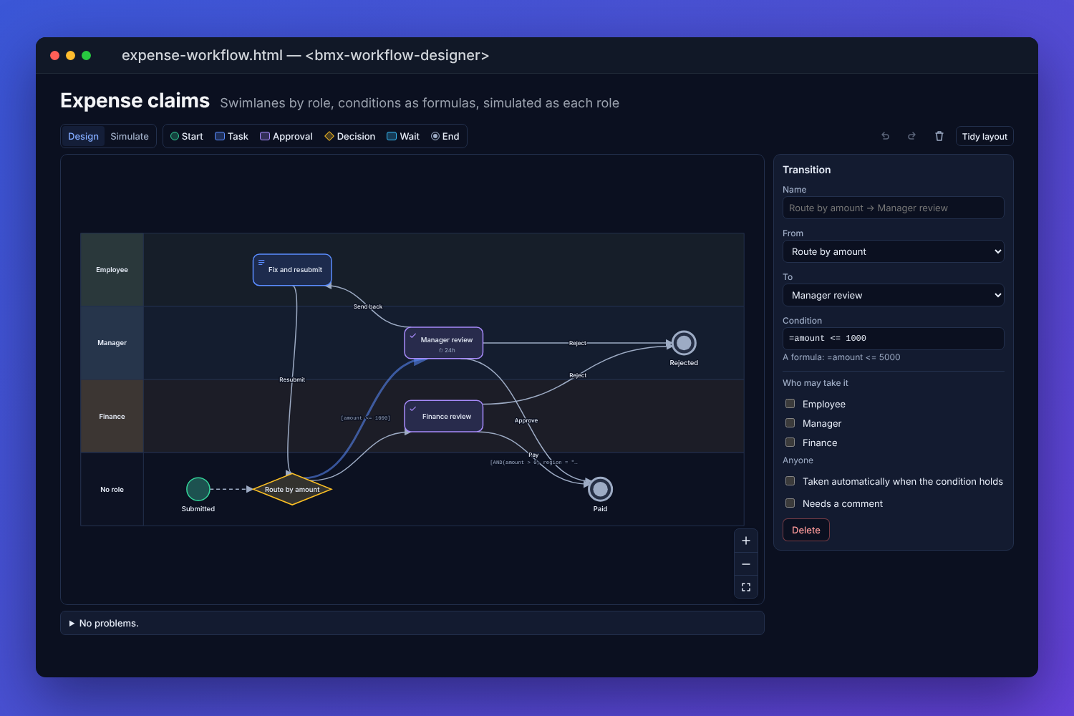Add an Approval node from palette
This screenshot has width=1074, height=716.
click(286, 136)
